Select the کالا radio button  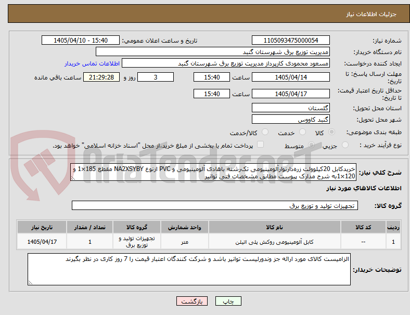331,132
